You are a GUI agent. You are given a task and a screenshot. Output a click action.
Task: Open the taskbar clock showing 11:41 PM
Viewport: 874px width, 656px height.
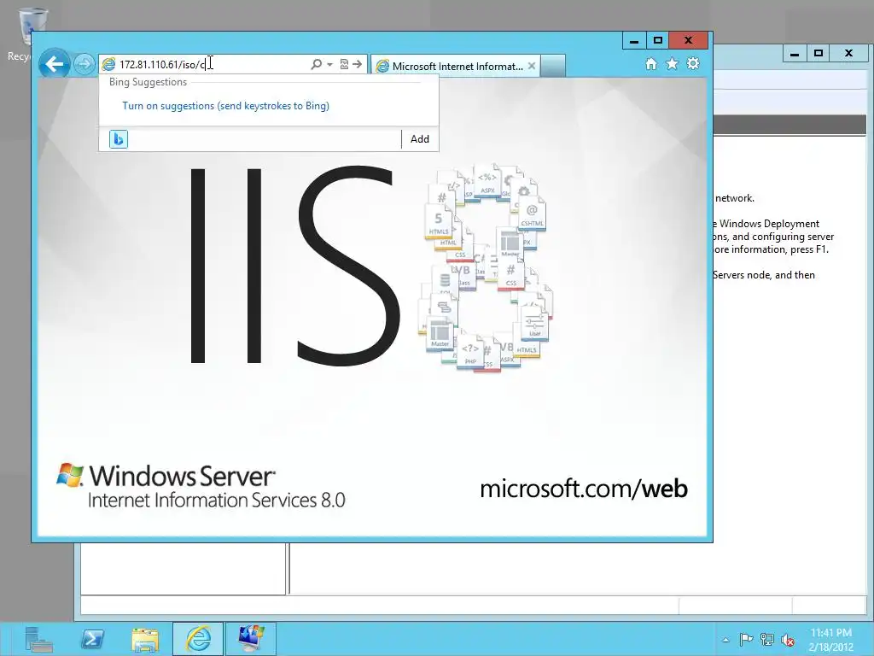tap(831, 640)
